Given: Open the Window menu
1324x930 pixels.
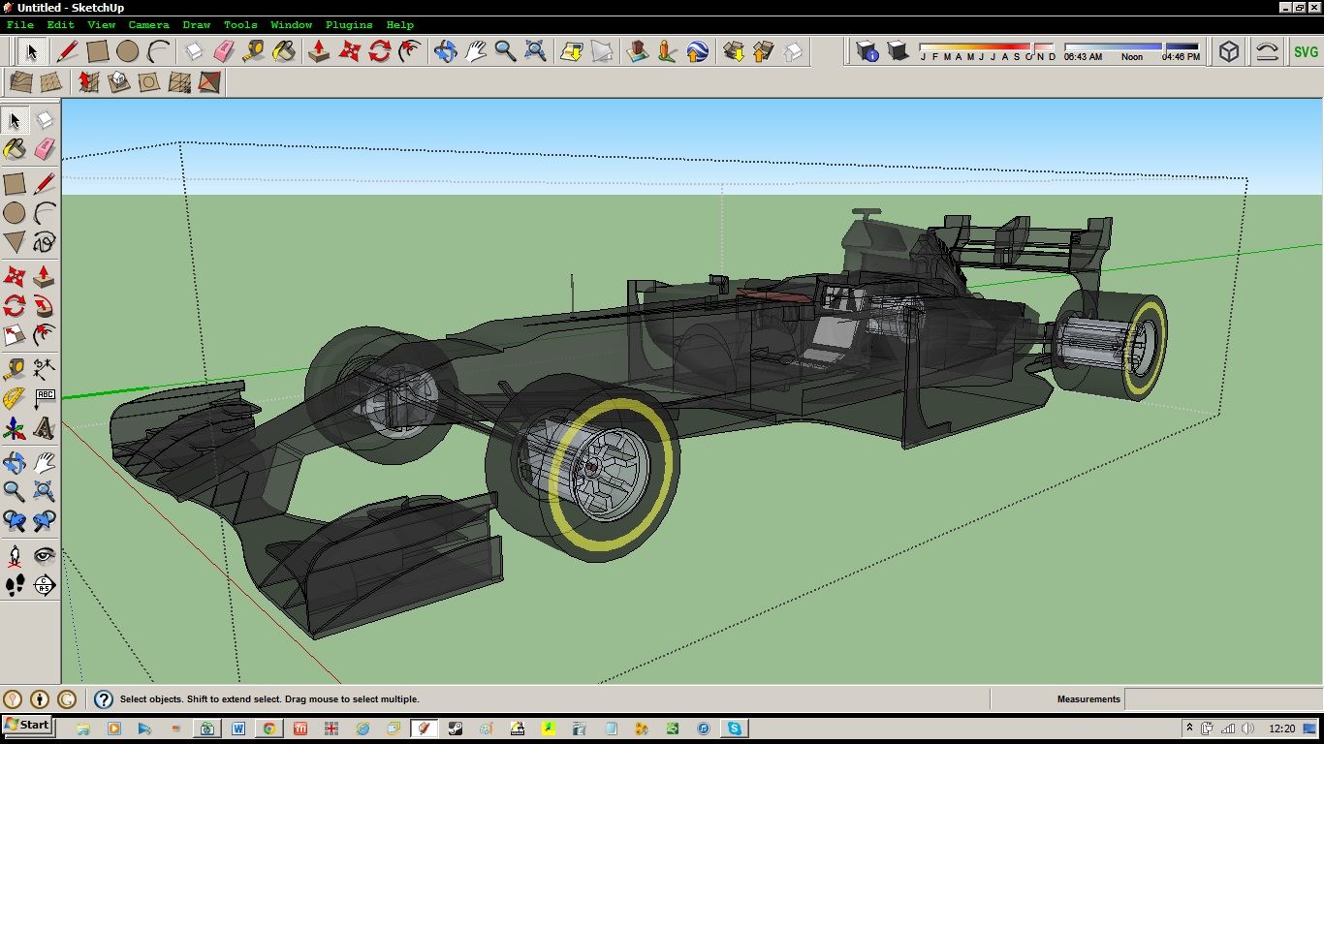Looking at the screenshot, I should [x=292, y=24].
